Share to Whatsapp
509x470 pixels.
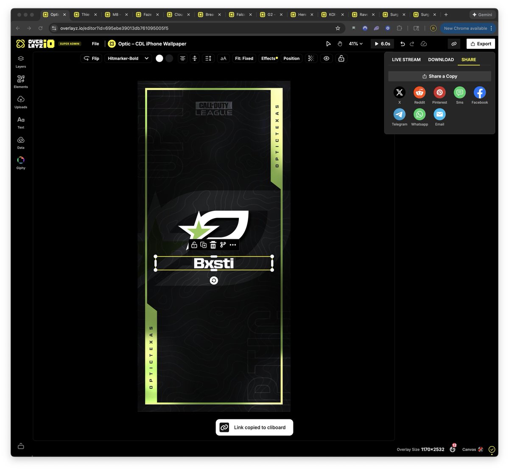point(420,114)
